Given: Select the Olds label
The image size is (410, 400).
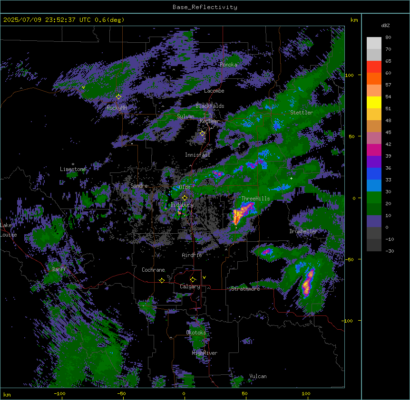Looking at the screenshot, I should (185, 187).
